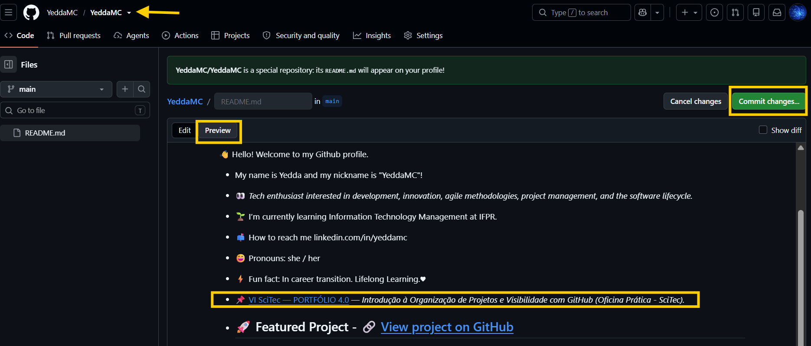Click the preview vertical scrollbar thumb
811x346 pixels.
point(801,277)
